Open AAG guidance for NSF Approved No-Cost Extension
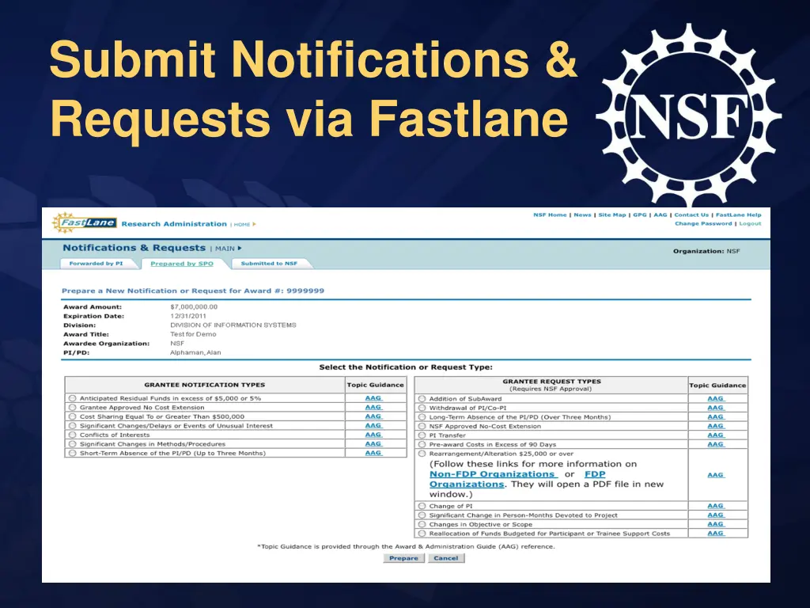The width and height of the screenshot is (810, 608). tap(716, 426)
